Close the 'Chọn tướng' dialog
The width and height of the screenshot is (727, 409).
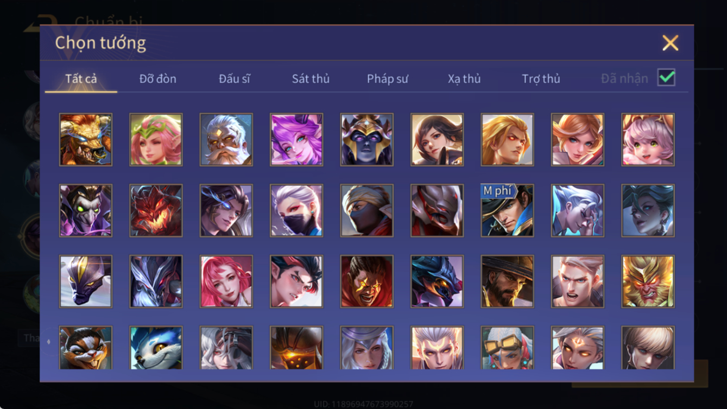click(670, 43)
